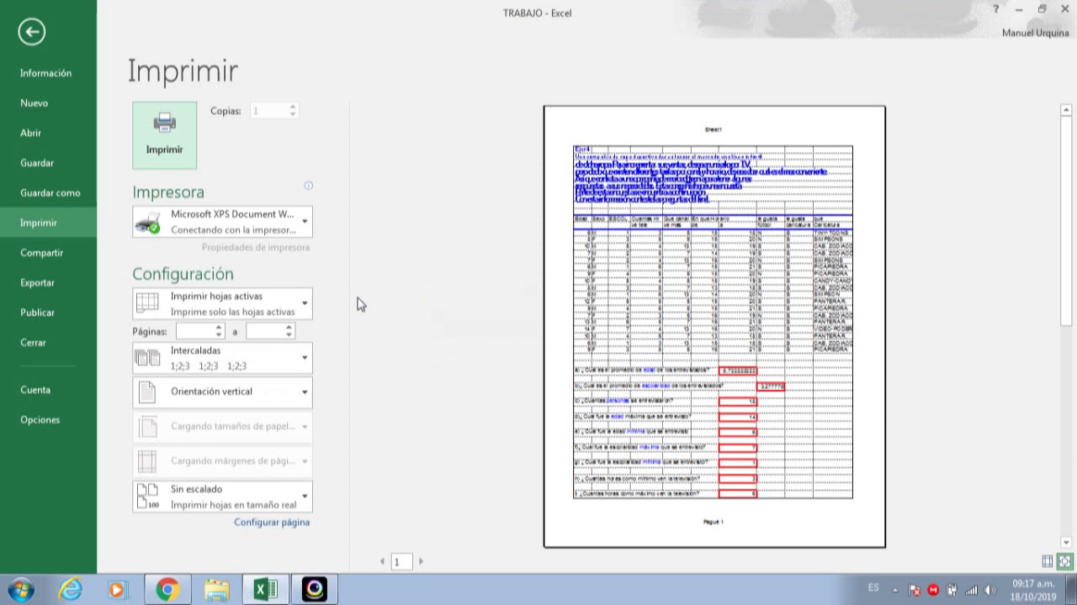Viewport: 1077px width, 605px height.
Task: Open the Configurar página link
Action: [272, 522]
